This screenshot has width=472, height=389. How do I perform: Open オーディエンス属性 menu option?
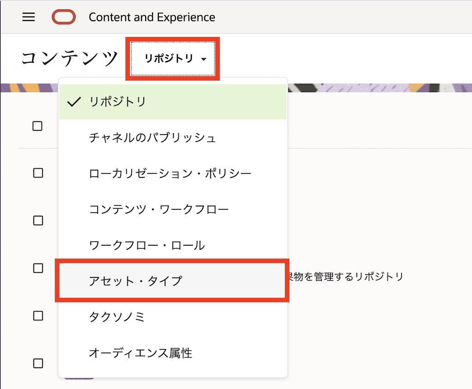pyautogui.click(x=141, y=353)
